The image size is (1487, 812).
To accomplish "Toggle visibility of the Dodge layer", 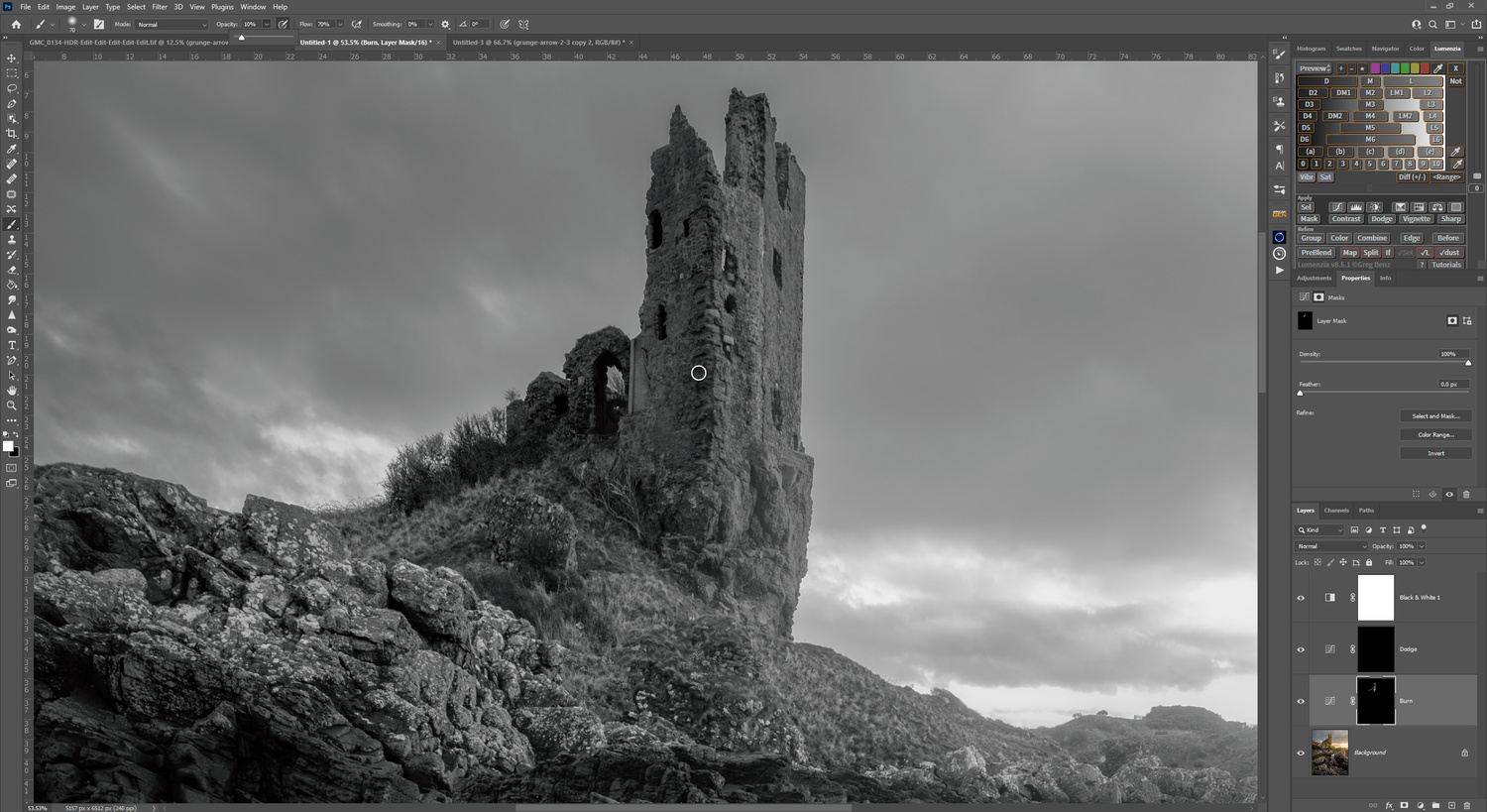I will 1301,649.
